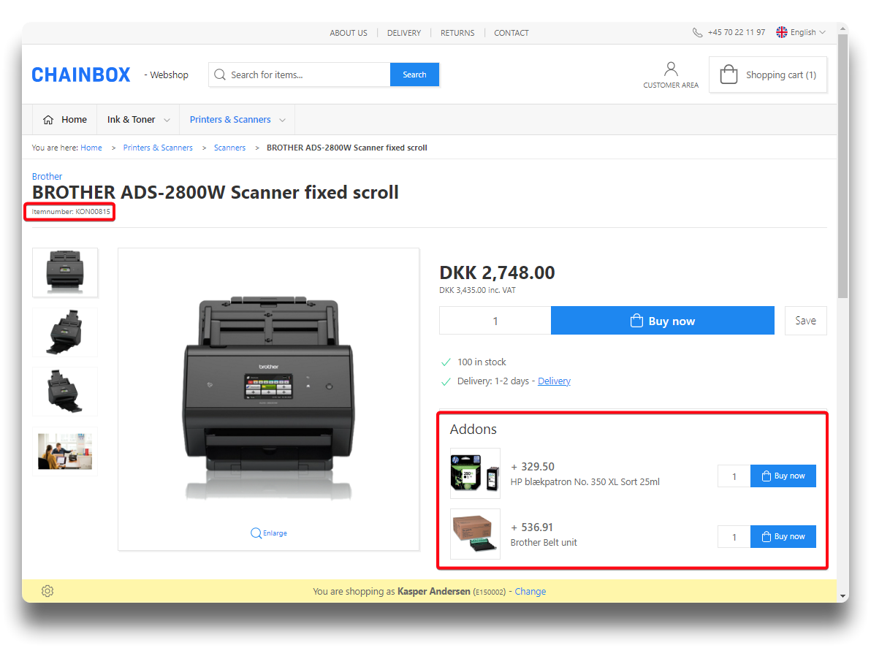Click the Save button beside Buy now
This screenshot has height=648, width=871.
805,321
